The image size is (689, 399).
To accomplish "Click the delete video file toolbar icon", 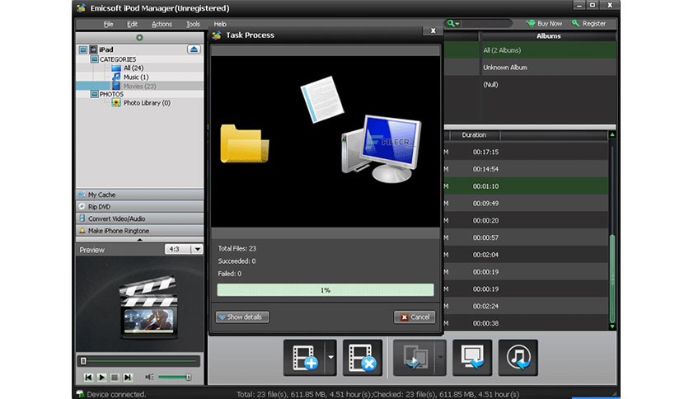I will tap(362, 358).
